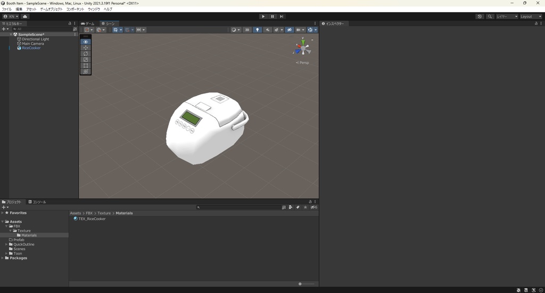Click Search by Type icon in Project

point(291,207)
